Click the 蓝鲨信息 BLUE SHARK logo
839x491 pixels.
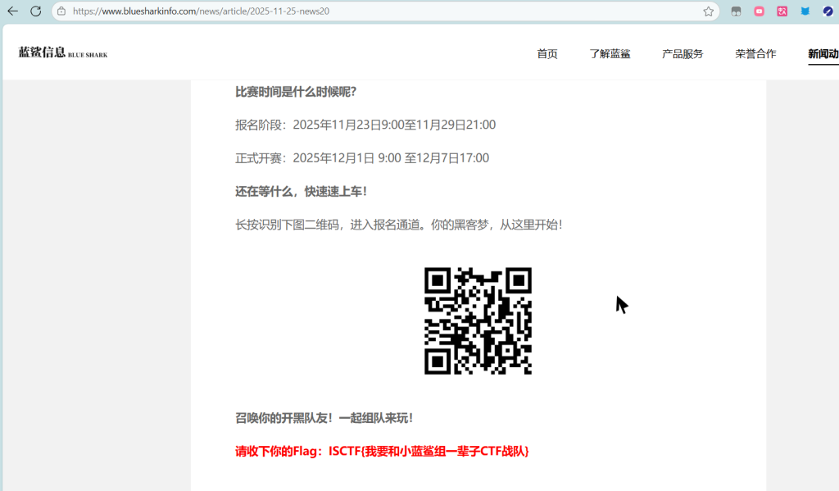(63, 53)
